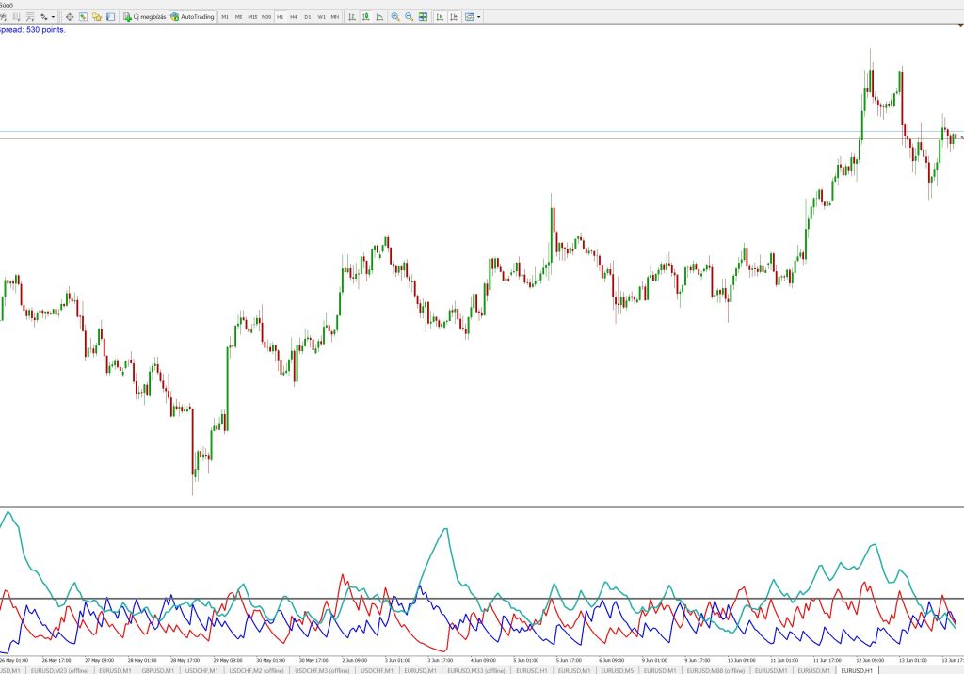Screen dimensions: 964x674
Task: Switch timeframe to M5
Action: tap(238, 17)
